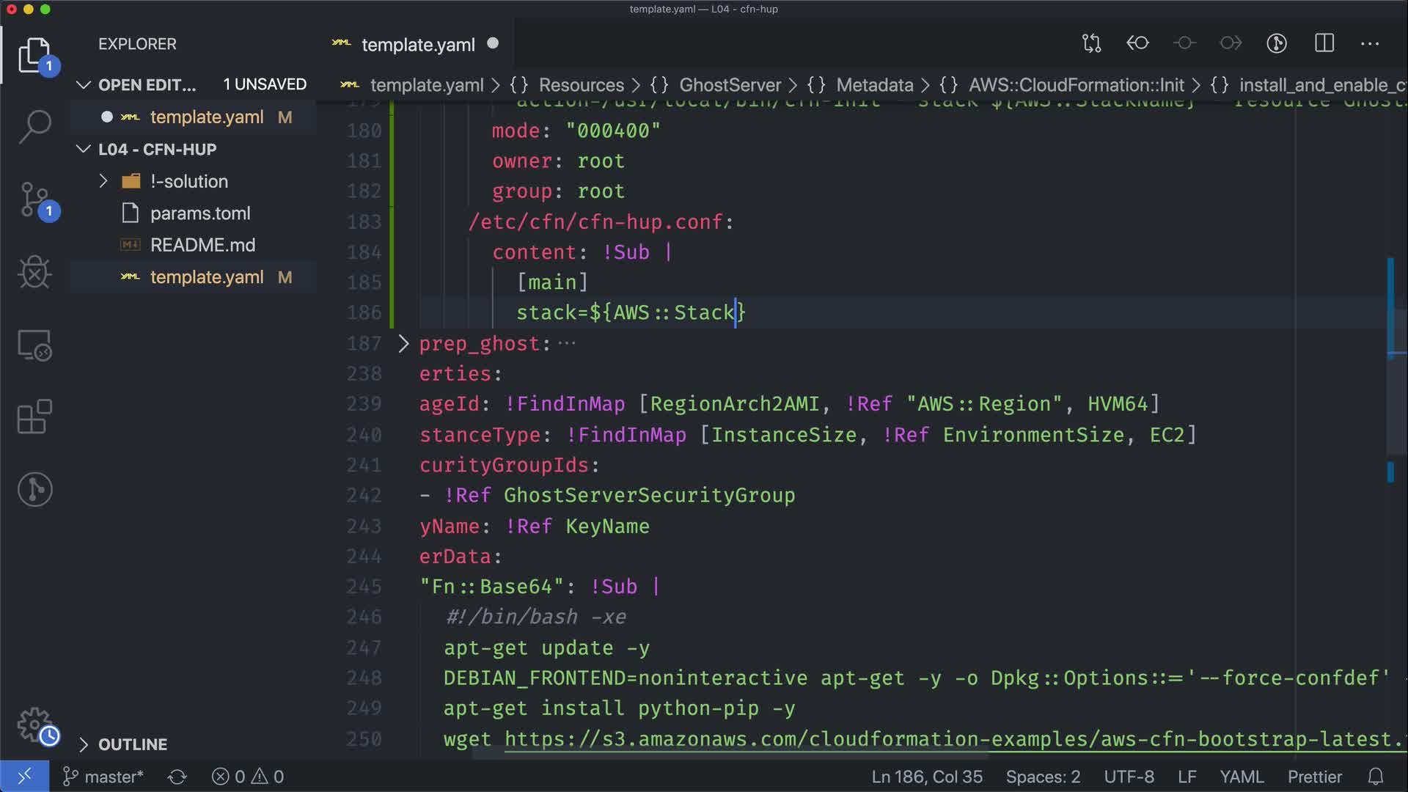The image size is (1408, 792).
Task: Open Manage gear icon
Action: point(34,725)
